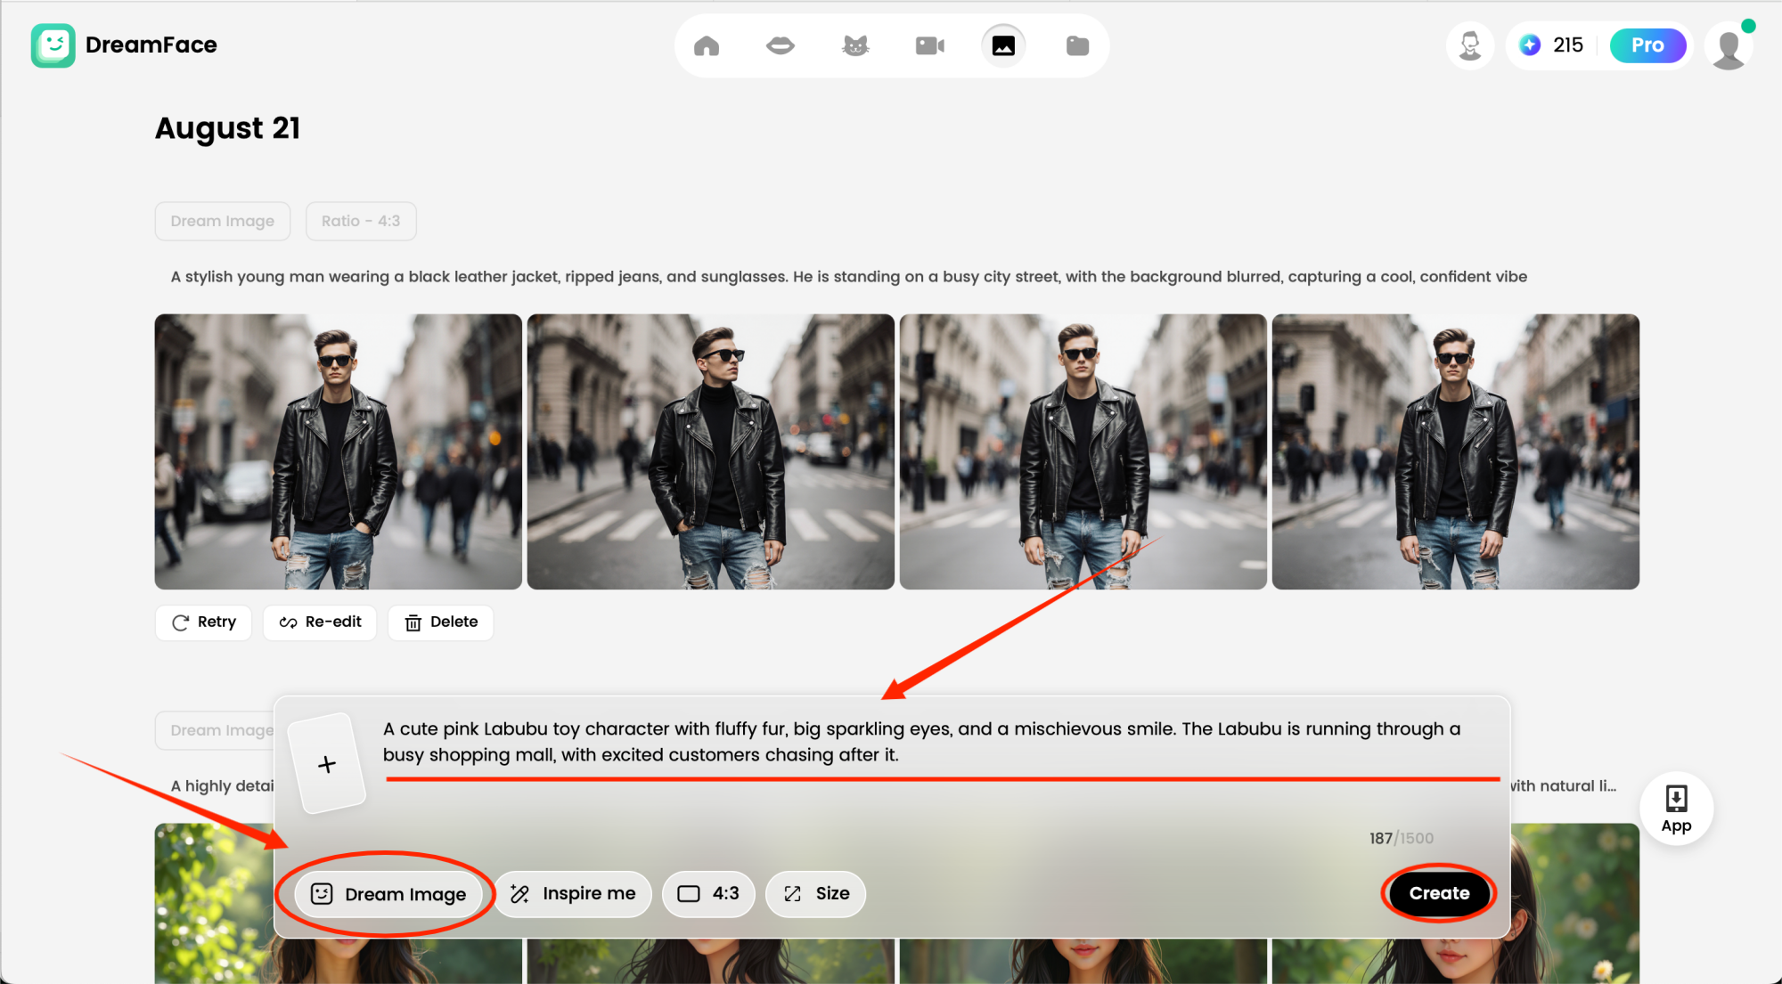Open the Dream Image model selector
Viewport: 1782px width, 984px height.
pos(389,894)
